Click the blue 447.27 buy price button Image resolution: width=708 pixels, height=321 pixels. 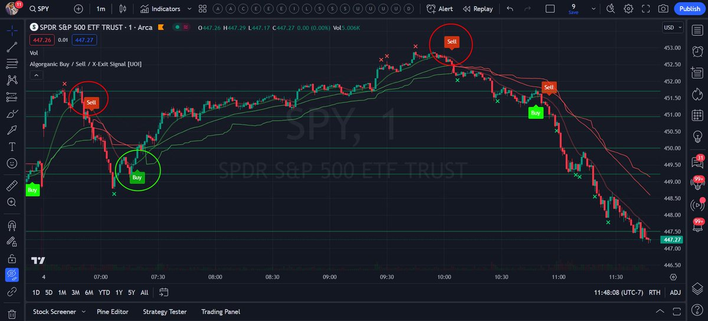pos(85,40)
